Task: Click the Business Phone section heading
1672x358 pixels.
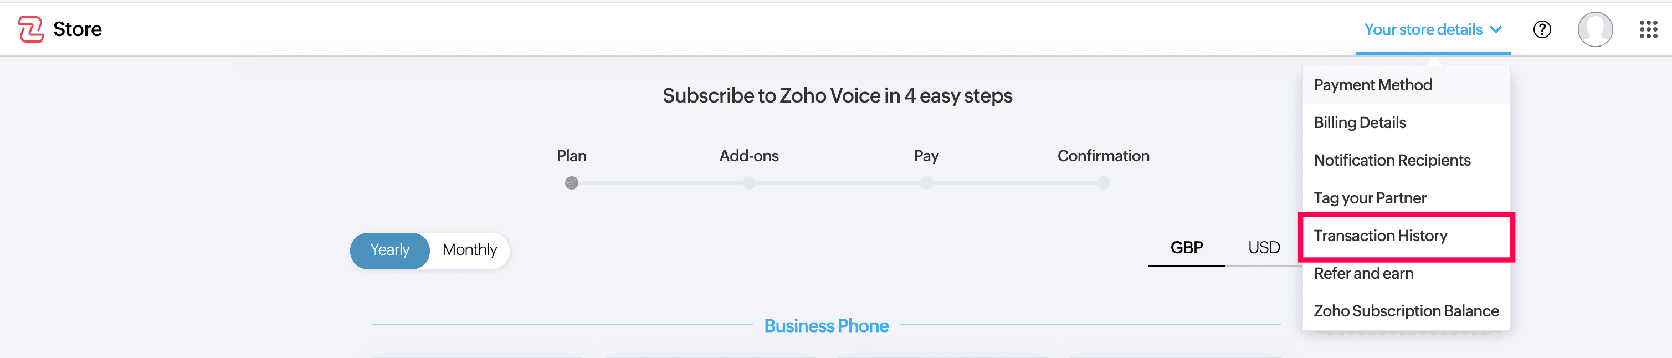Action: pos(825,325)
